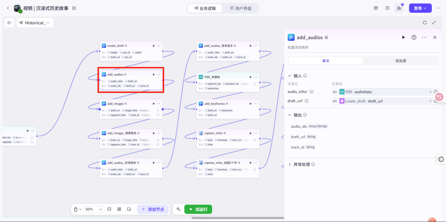Run the caption_infos_标题2个字 node

click(x=251, y=163)
